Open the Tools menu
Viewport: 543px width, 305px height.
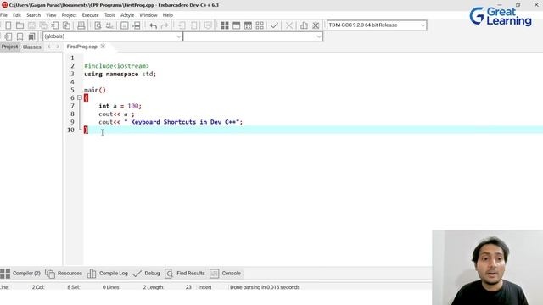point(109,15)
